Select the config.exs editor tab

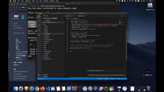(80, 16)
